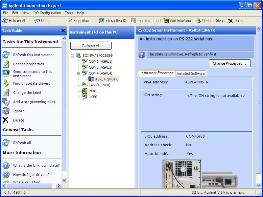
Task: Click help icon beside Unknown state question
Action: [6, 165]
